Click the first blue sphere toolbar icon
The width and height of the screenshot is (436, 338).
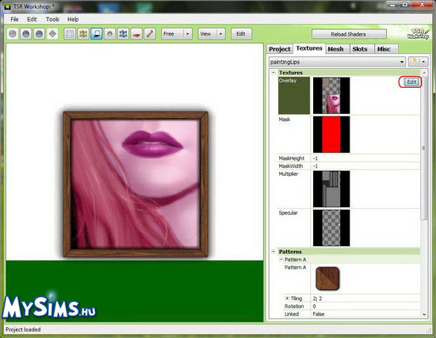(26, 34)
